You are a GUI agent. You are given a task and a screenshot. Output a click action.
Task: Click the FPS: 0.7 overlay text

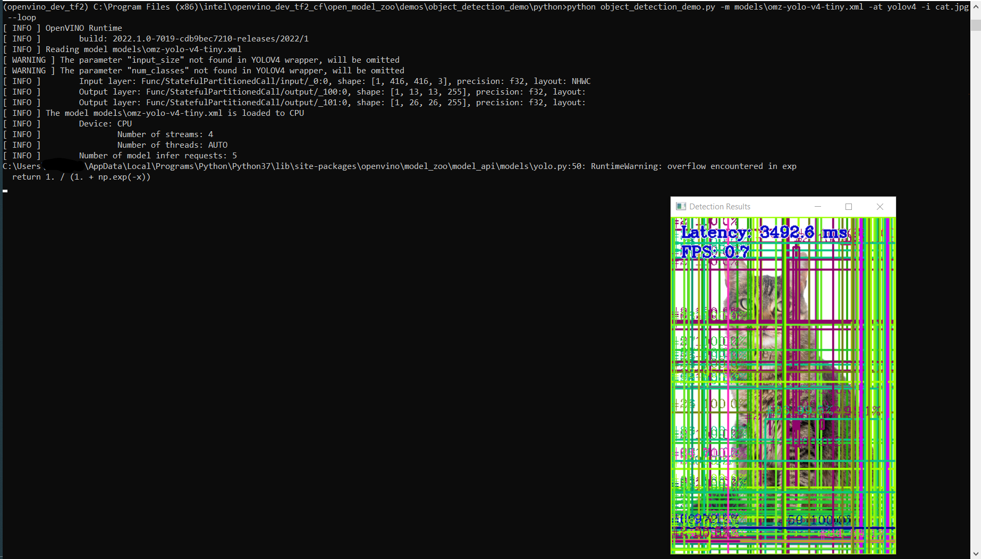[x=715, y=251]
